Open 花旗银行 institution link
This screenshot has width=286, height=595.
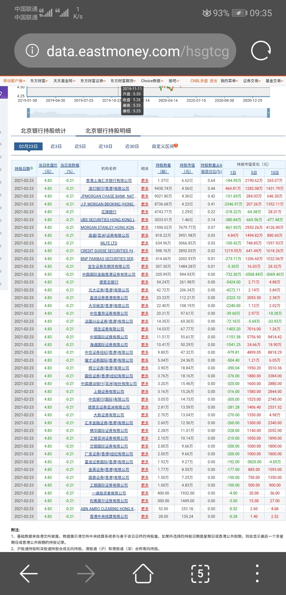tap(109, 212)
